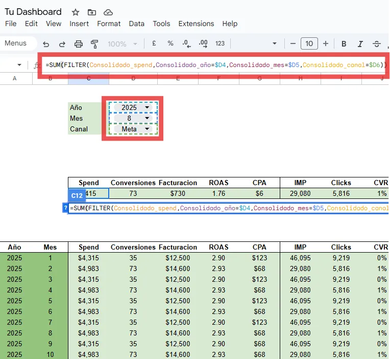Open the Data menu
This screenshot has height=359, width=390.
[x=136, y=24]
